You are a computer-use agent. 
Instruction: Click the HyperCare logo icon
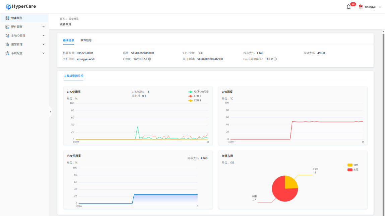pyautogui.click(x=8, y=6)
